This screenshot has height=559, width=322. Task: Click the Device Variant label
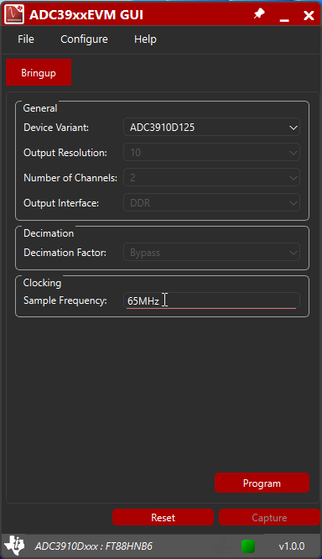(56, 128)
